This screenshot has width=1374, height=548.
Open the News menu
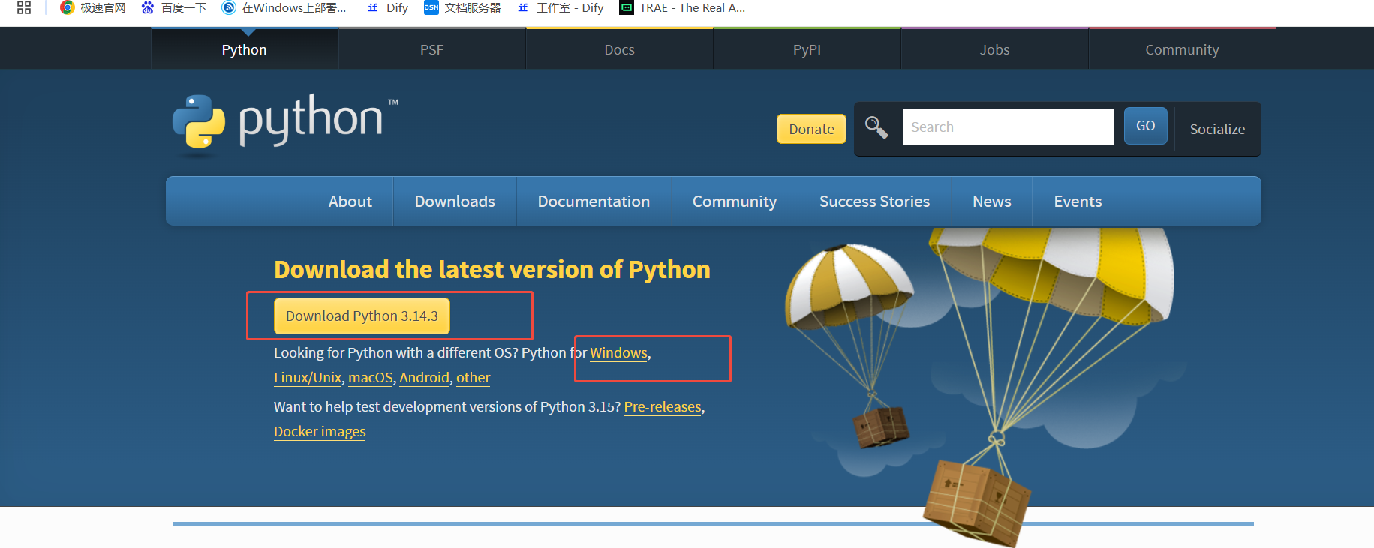pos(992,202)
